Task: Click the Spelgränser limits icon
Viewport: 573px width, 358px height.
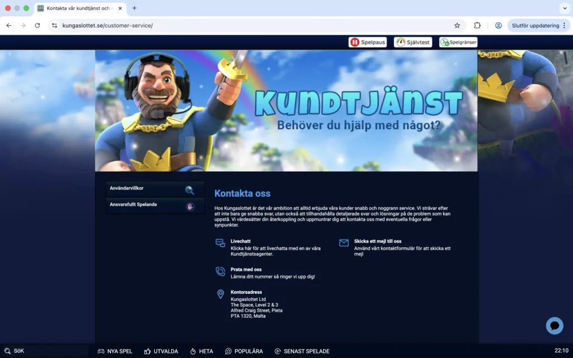Action: (445, 41)
